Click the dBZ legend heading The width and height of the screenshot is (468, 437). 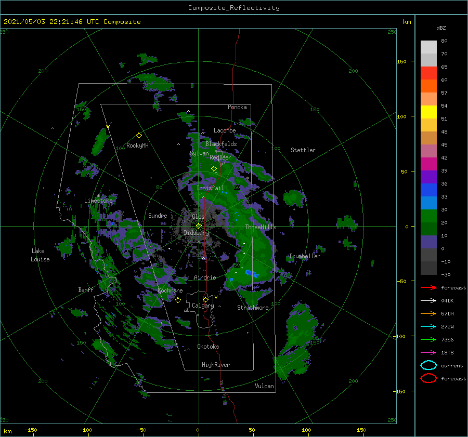point(441,28)
